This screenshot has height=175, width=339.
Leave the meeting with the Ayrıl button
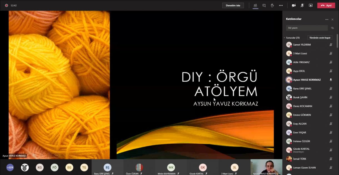click(x=326, y=5)
